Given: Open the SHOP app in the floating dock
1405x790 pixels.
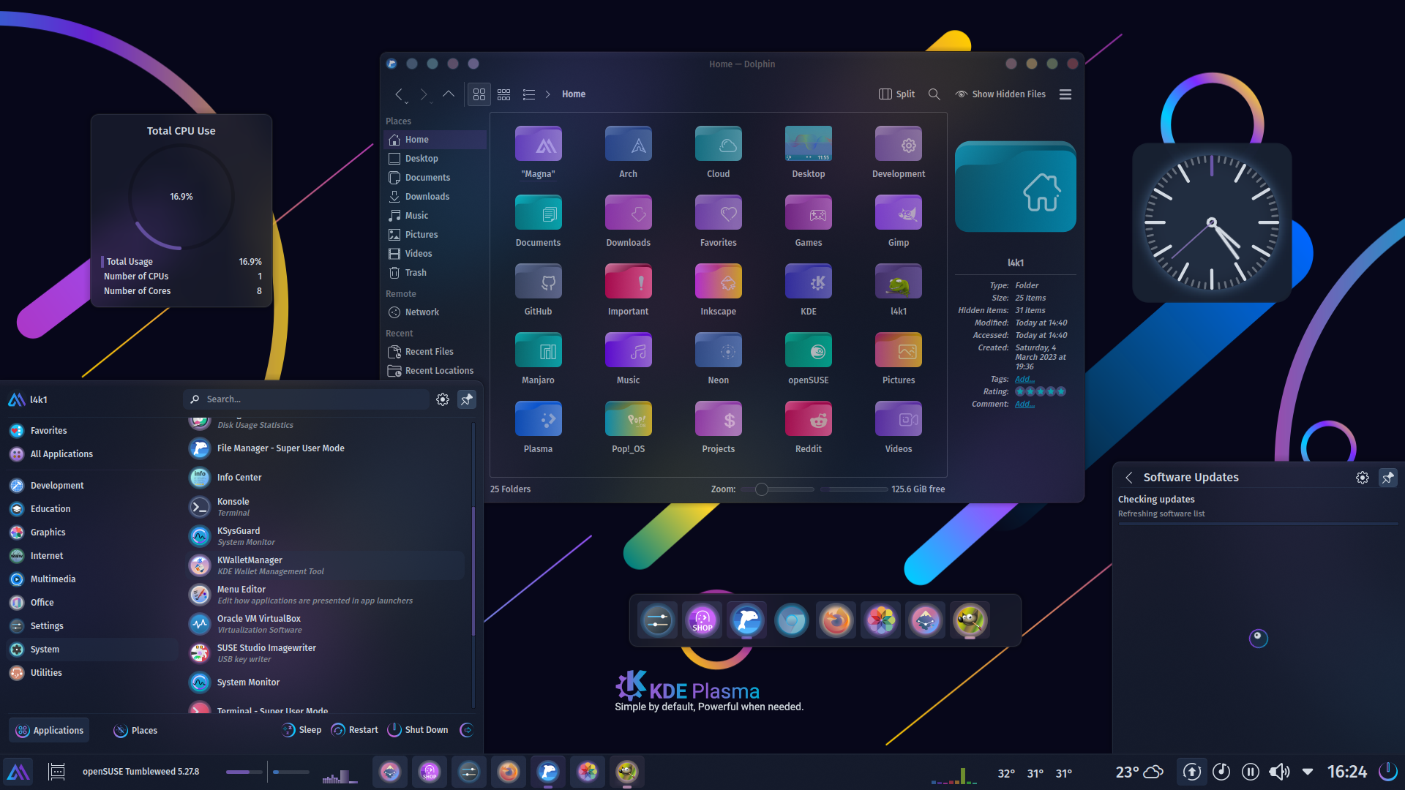Looking at the screenshot, I should pos(702,620).
